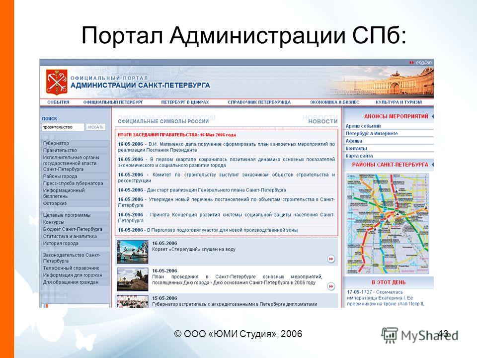Open Бюджет Санкт-Петербурга sidebar link
Viewport: 477px width, 358px height.
[75, 229]
